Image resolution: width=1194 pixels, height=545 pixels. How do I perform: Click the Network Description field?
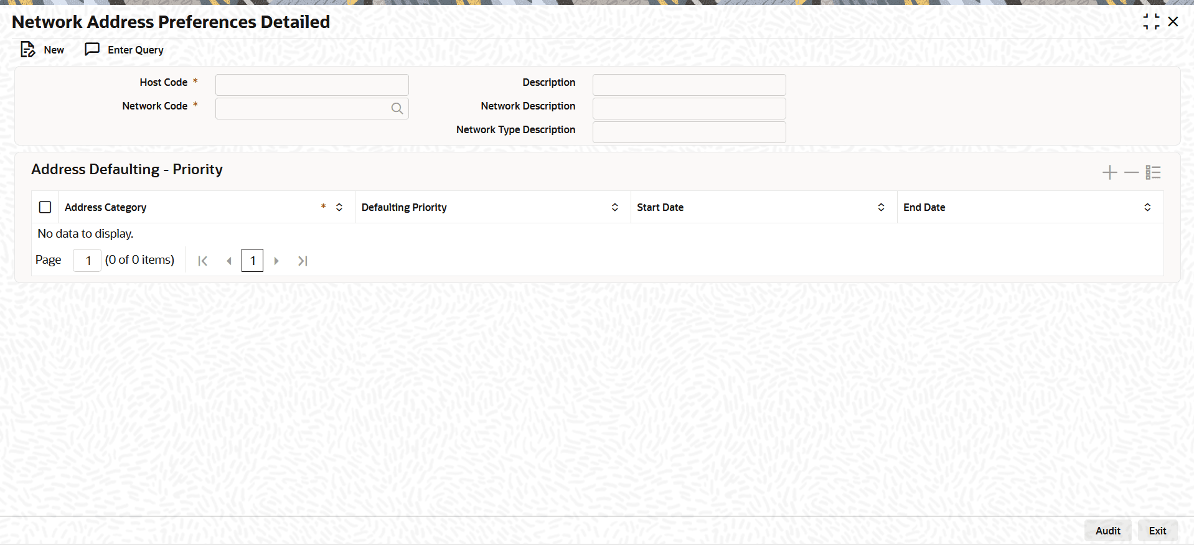(x=689, y=108)
